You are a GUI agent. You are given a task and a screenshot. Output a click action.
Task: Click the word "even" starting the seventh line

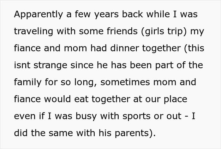[23, 116]
